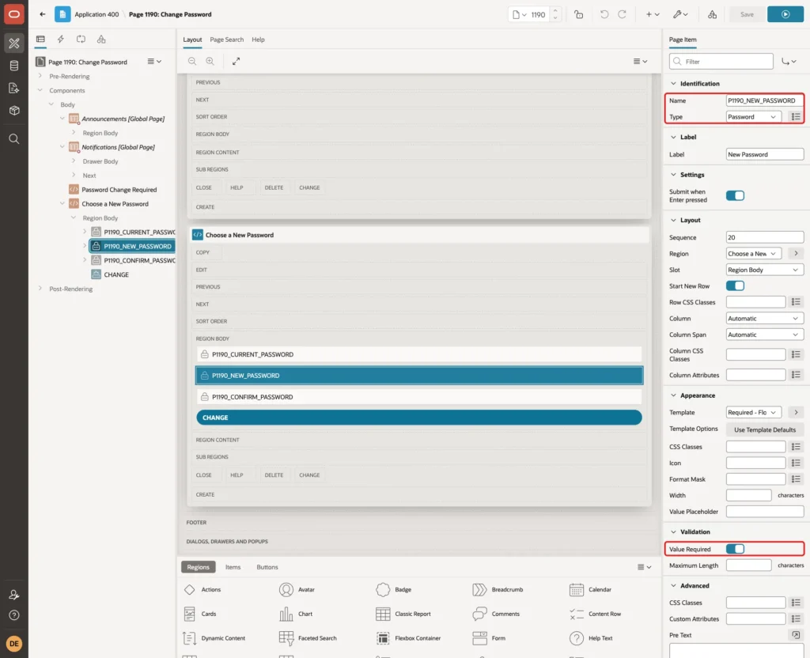Click the Save button
Screen dimensions: 810x658
point(747,14)
